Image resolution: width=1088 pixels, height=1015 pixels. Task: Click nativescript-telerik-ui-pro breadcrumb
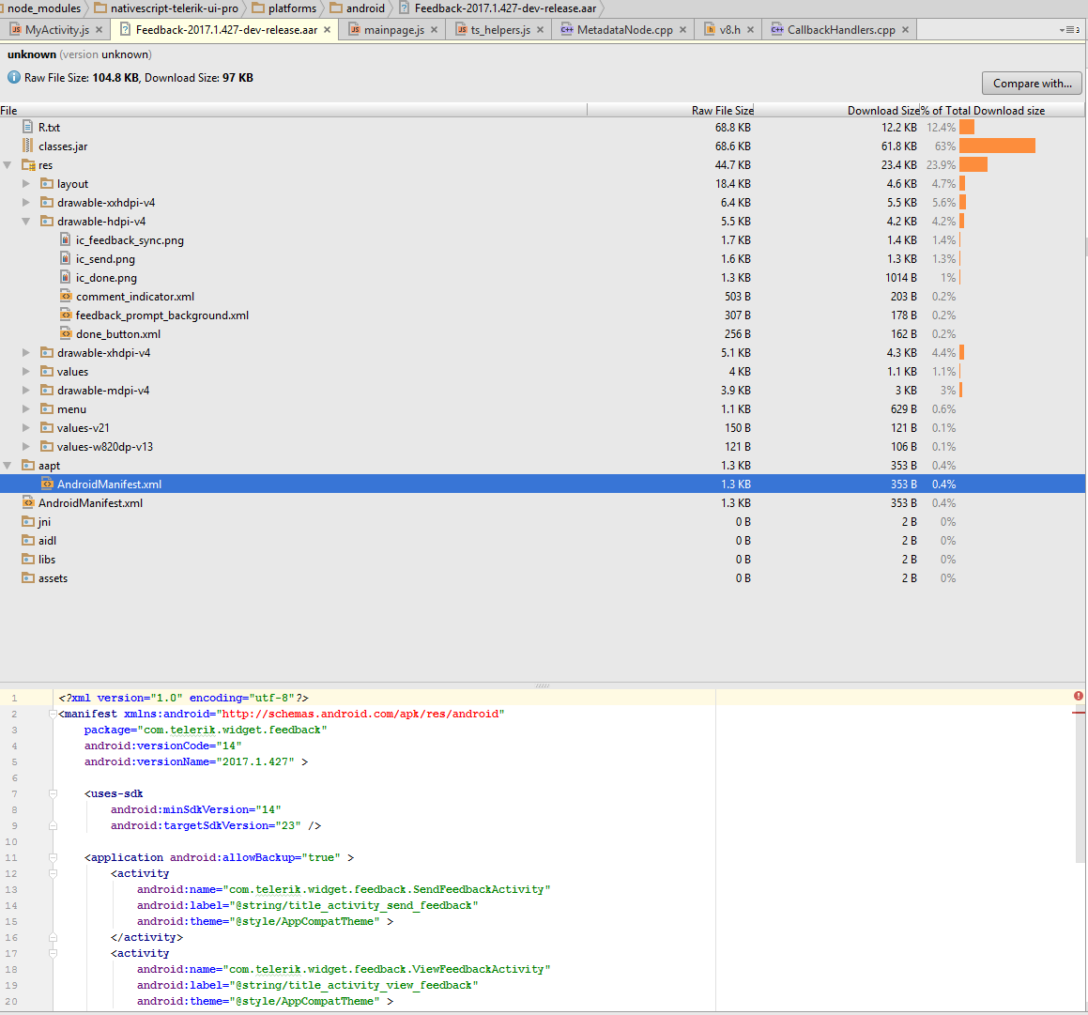(x=175, y=8)
